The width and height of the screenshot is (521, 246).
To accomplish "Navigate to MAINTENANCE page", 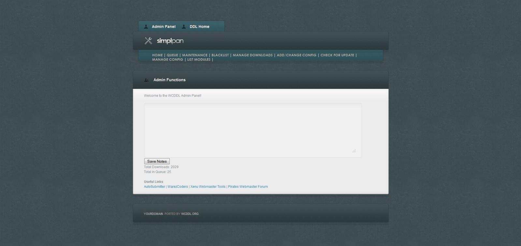I will (195, 55).
